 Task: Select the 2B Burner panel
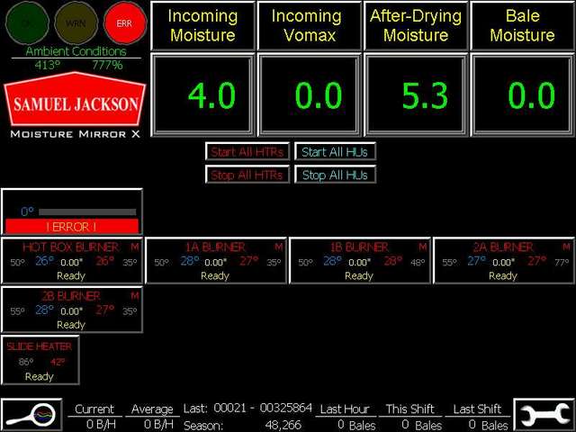click(x=71, y=310)
